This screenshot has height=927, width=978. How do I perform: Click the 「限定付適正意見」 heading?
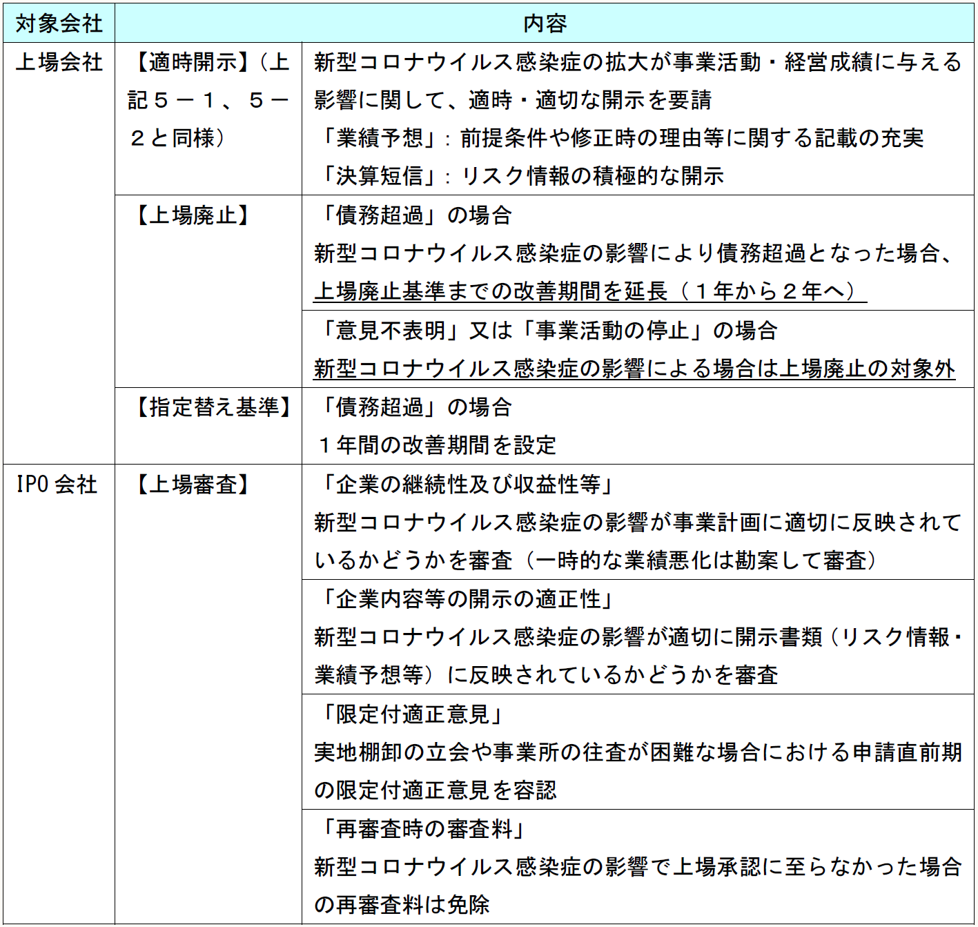click(411, 714)
